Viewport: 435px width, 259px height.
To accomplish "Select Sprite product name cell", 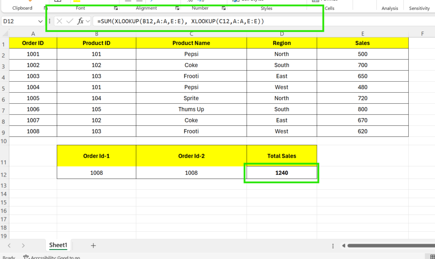I will coord(192,98).
